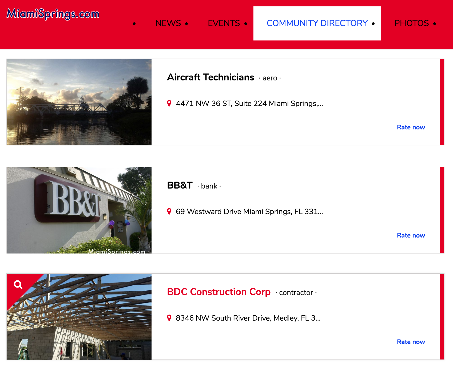Click the MiamiSprings.com logo
The width and height of the screenshot is (453, 368).
tap(53, 14)
